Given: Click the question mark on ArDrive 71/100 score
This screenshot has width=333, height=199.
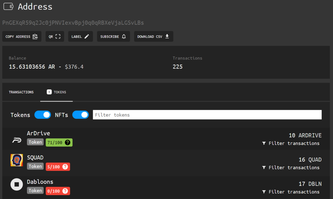Looking at the screenshot, I should pos(68,142).
